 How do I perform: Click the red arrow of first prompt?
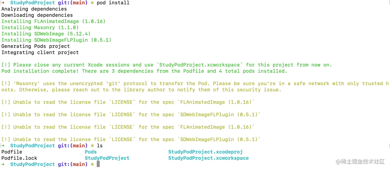point(3,3)
